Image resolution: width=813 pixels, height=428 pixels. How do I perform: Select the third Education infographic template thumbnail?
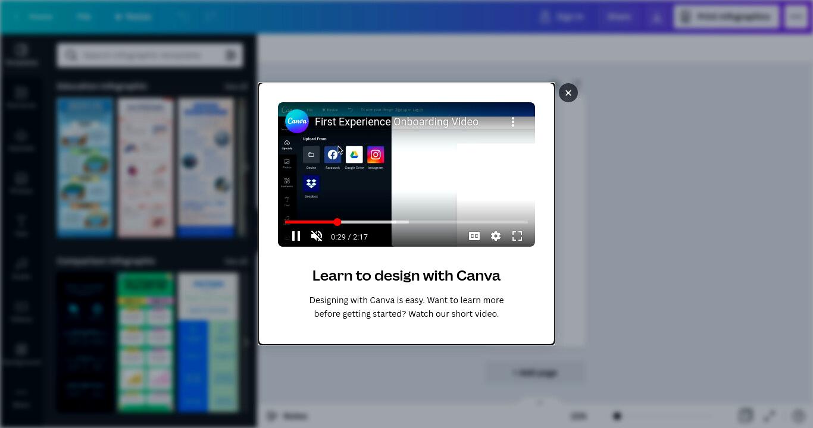pos(207,167)
